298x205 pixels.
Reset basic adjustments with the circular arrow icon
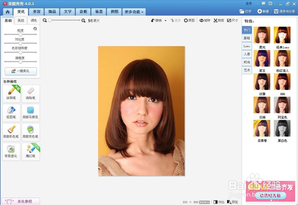35,29
